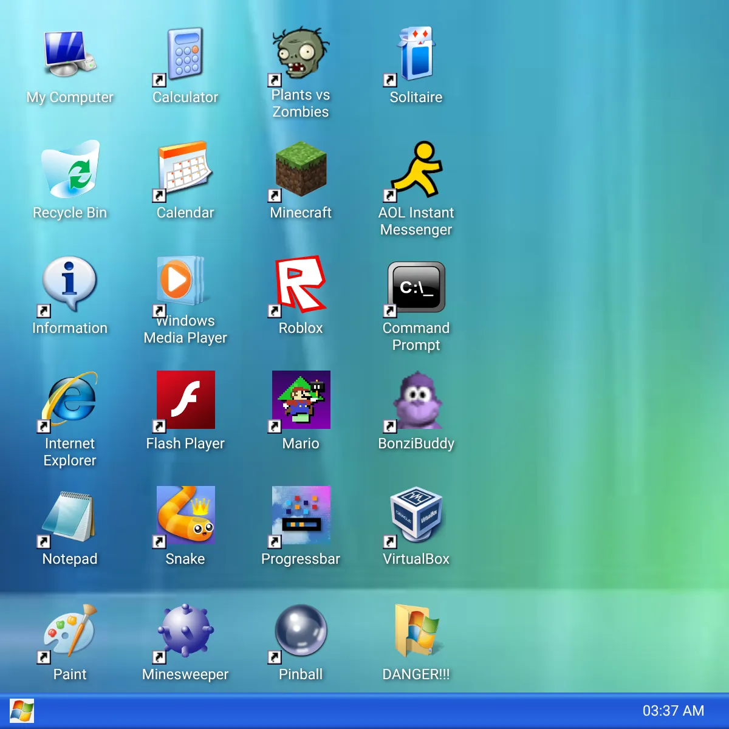Open the Information speech bubble icon
Image resolution: width=729 pixels, height=729 pixels.
point(70,284)
